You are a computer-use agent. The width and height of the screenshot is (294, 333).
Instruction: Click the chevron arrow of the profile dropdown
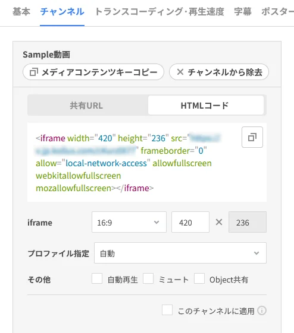[257, 253]
